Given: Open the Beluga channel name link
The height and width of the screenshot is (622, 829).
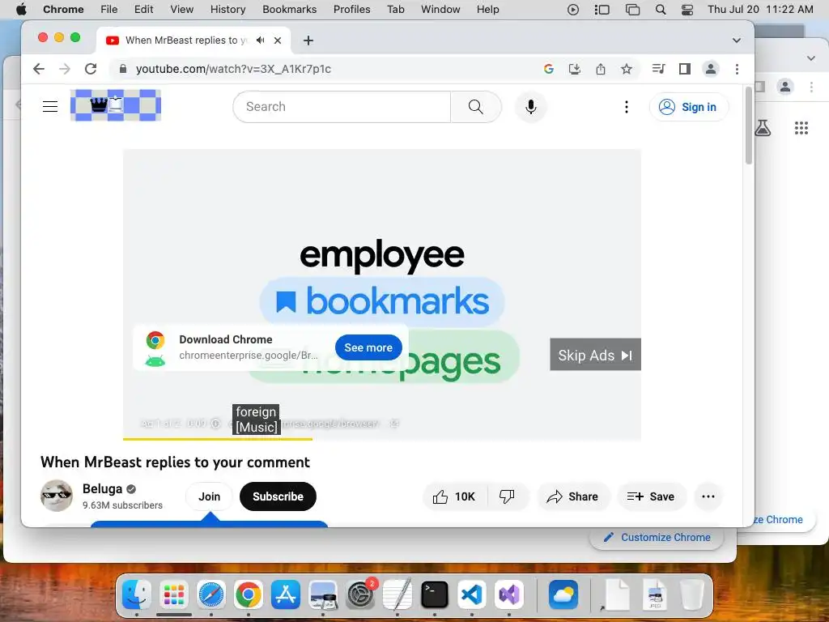Looking at the screenshot, I should click(103, 488).
